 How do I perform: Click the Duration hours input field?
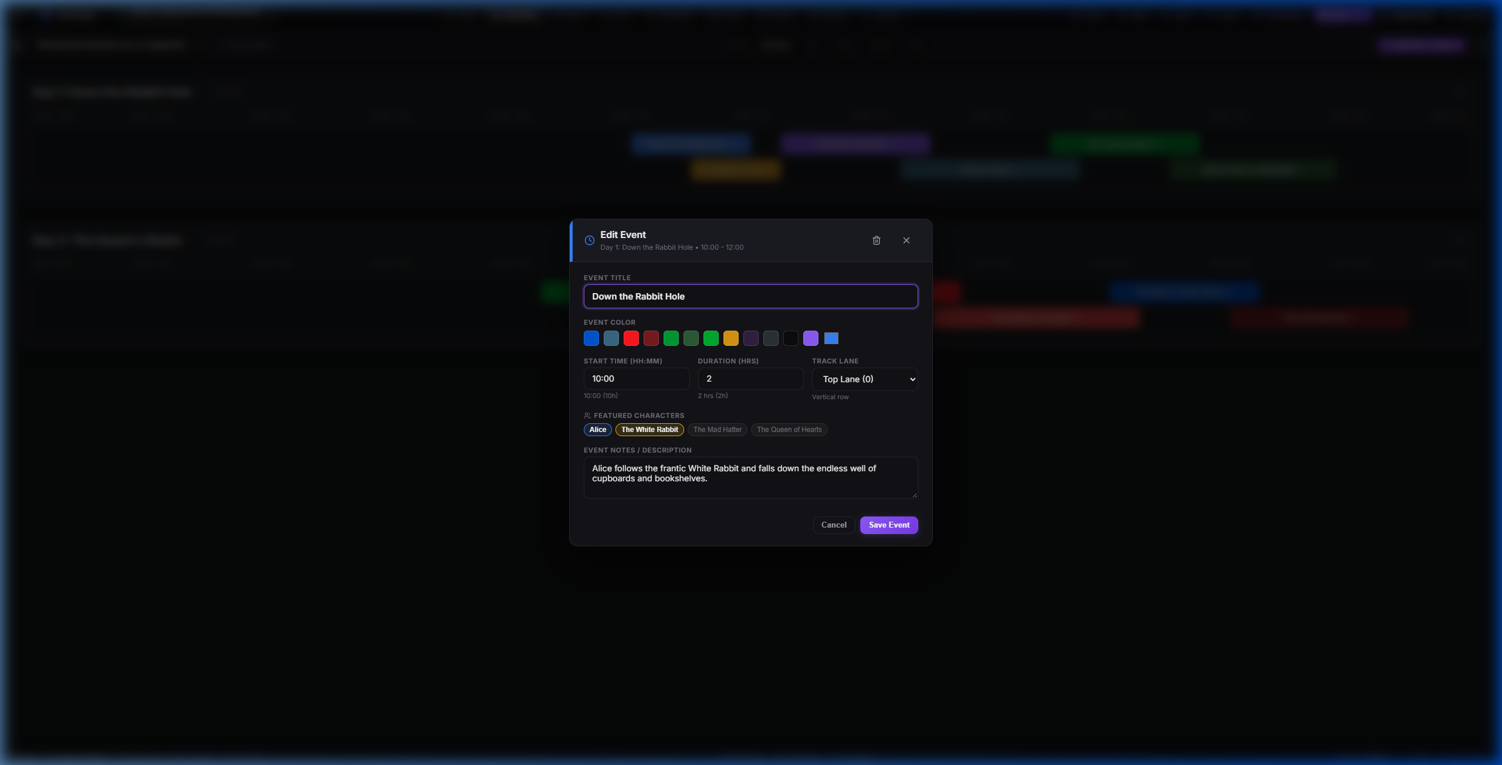[x=750, y=379]
